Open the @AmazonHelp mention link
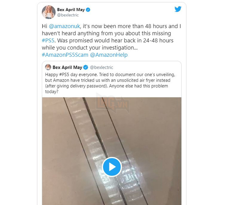Viewport: 225px width, 205px height. coord(109,55)
